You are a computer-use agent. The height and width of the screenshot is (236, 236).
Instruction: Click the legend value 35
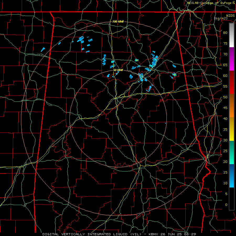pos(225,130)
